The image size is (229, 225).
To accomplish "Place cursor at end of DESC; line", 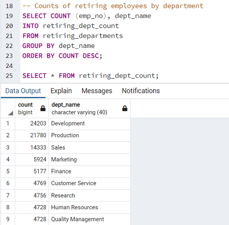I will pyautogui.click(x=103, y=56).
